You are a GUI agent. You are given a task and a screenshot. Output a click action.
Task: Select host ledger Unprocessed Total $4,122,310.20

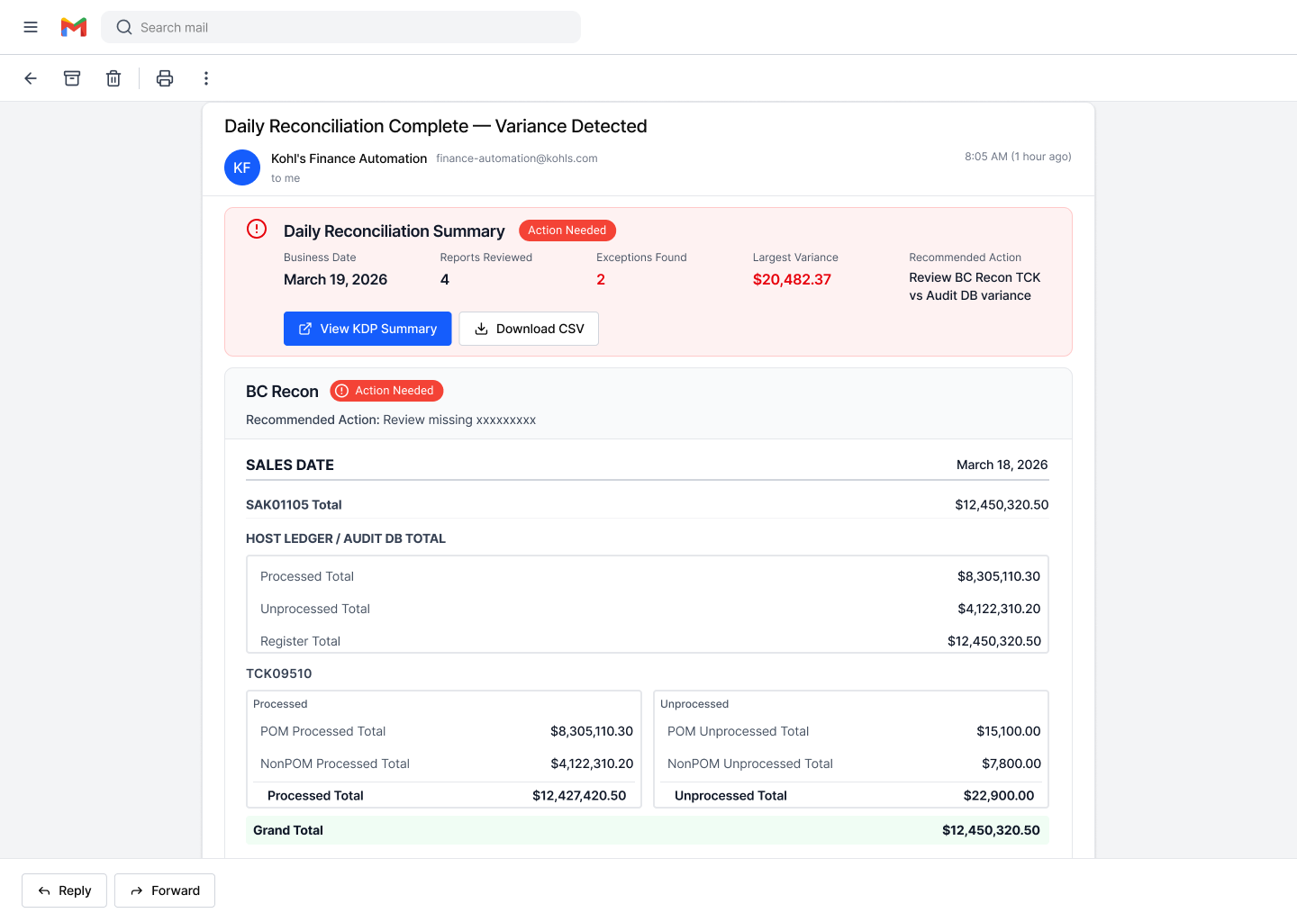coord(999,609)
